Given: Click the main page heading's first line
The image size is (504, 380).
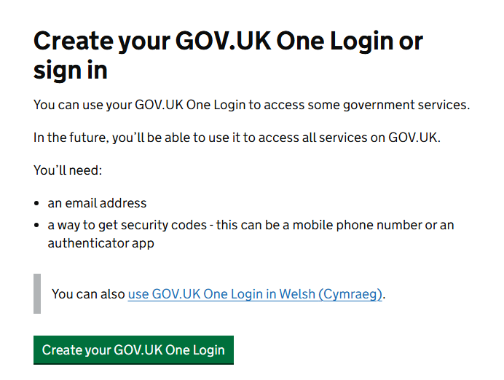Looking at the screenshot, I should pyautogui.click(x=228, y=41).
